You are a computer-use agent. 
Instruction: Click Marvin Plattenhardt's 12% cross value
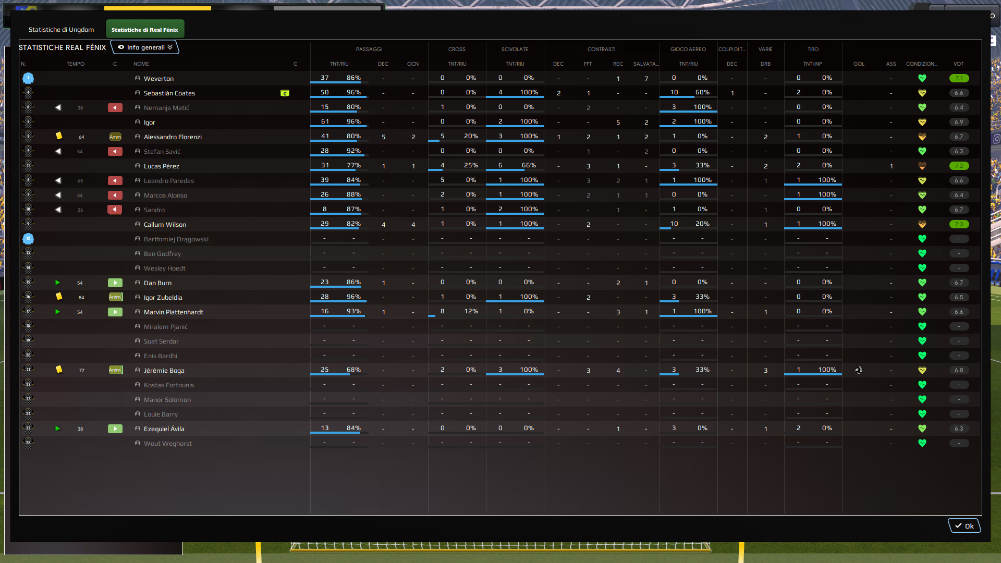[x=471, y=311]
